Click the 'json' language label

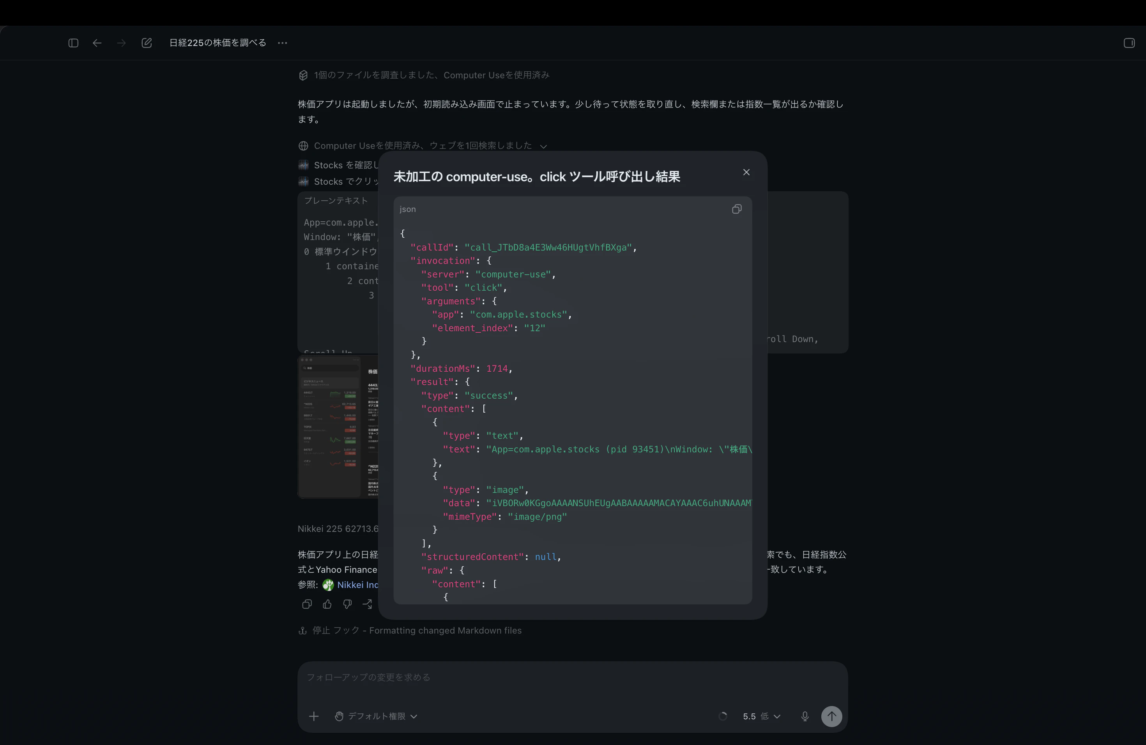pyautogui.click(x=407, y=209)
